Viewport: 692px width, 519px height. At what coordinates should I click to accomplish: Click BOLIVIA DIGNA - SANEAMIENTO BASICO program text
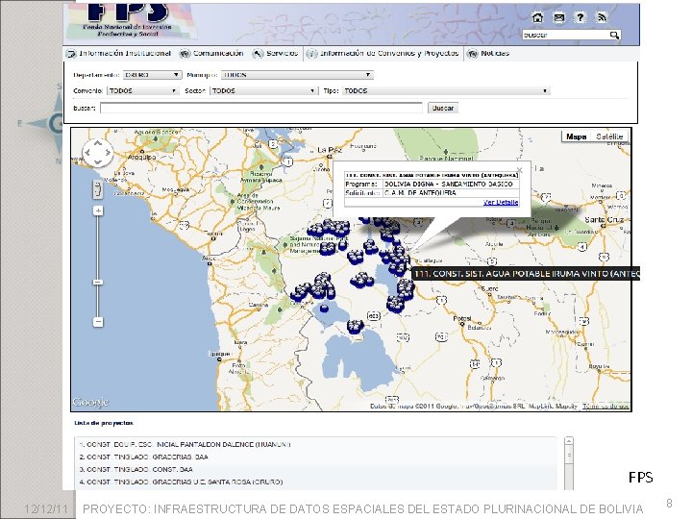pos(449,184)
